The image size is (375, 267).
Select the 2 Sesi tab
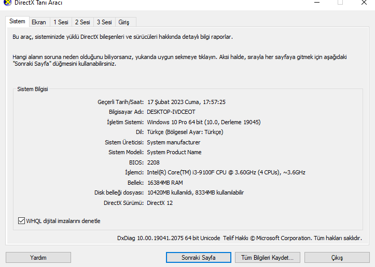(x=82, y=22)
